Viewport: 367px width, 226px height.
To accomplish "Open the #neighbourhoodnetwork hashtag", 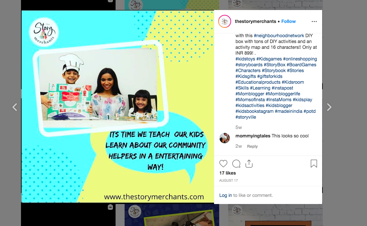I will (x=279, y=36).
